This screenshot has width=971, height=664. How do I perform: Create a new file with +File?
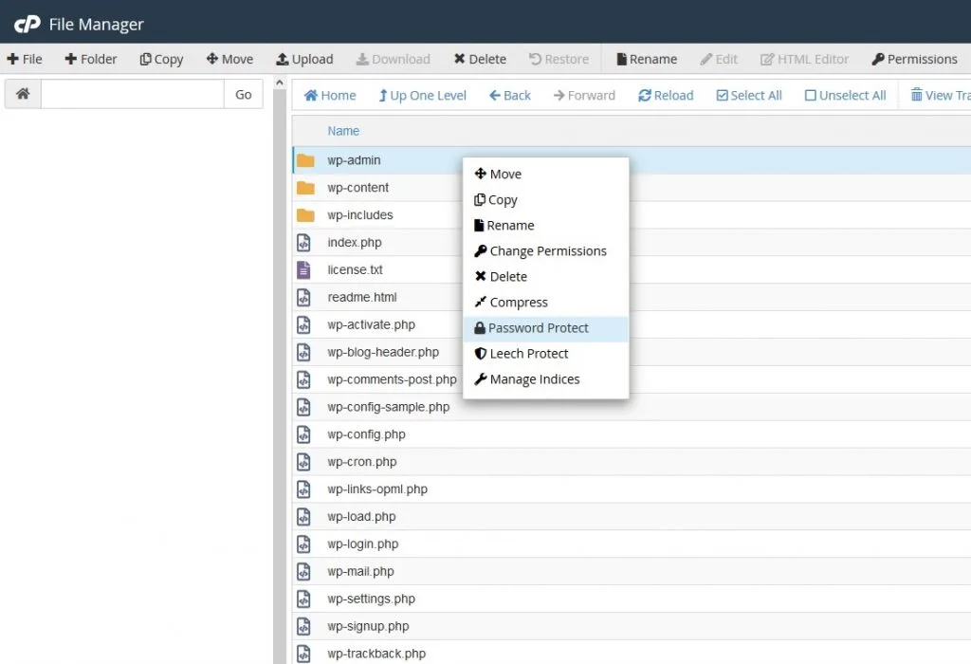(x=25, y=59)
